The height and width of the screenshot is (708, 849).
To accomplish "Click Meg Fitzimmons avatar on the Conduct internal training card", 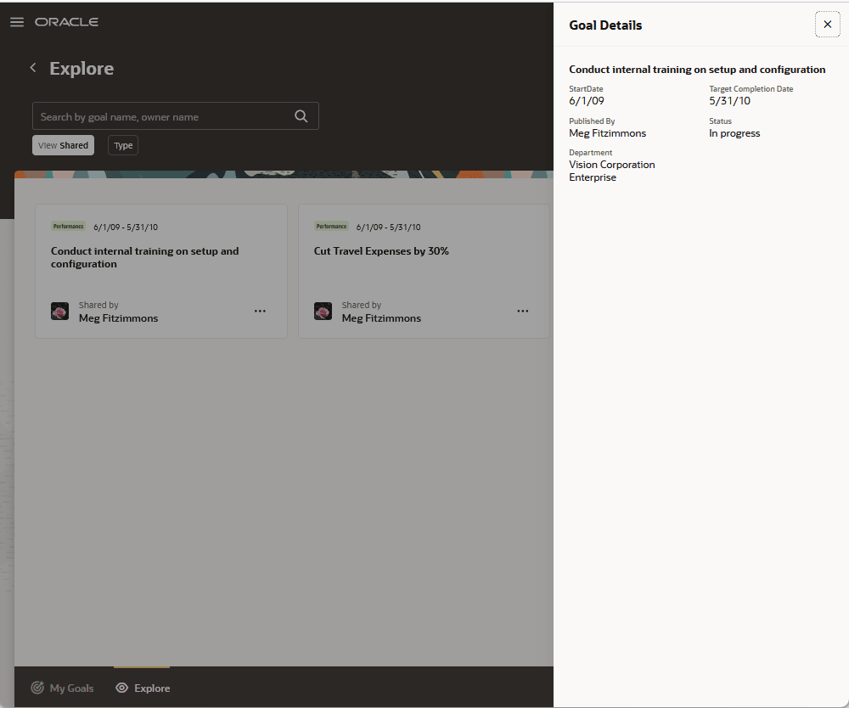I will pyautogui.click(x=59, y=312).
